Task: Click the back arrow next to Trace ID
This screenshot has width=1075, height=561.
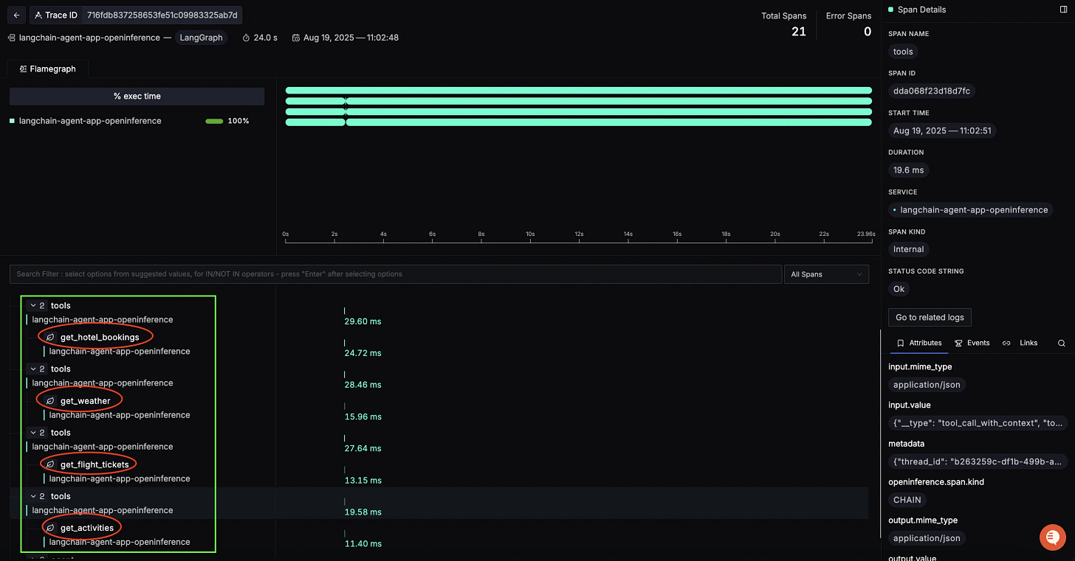Action: (16, 15)
